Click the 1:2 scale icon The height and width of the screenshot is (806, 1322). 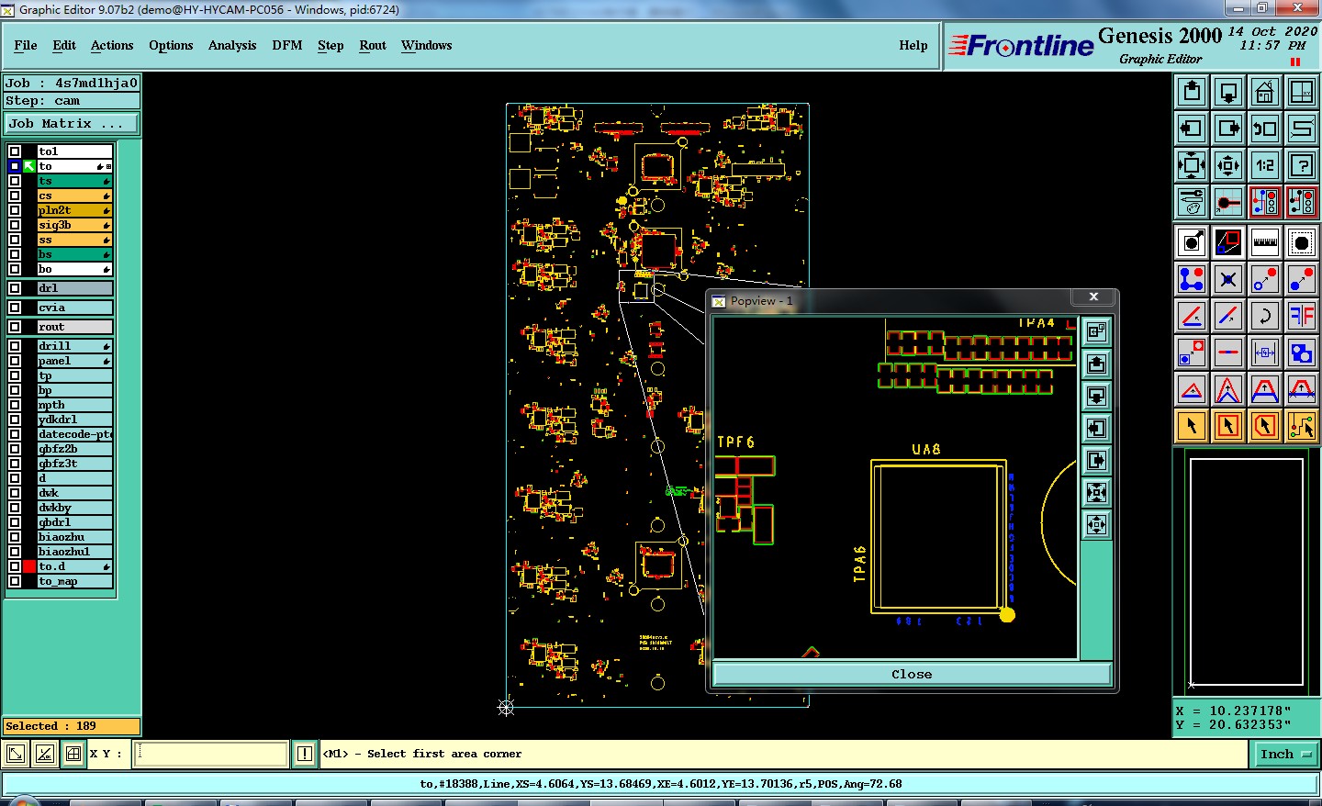tap(1265, 165)
